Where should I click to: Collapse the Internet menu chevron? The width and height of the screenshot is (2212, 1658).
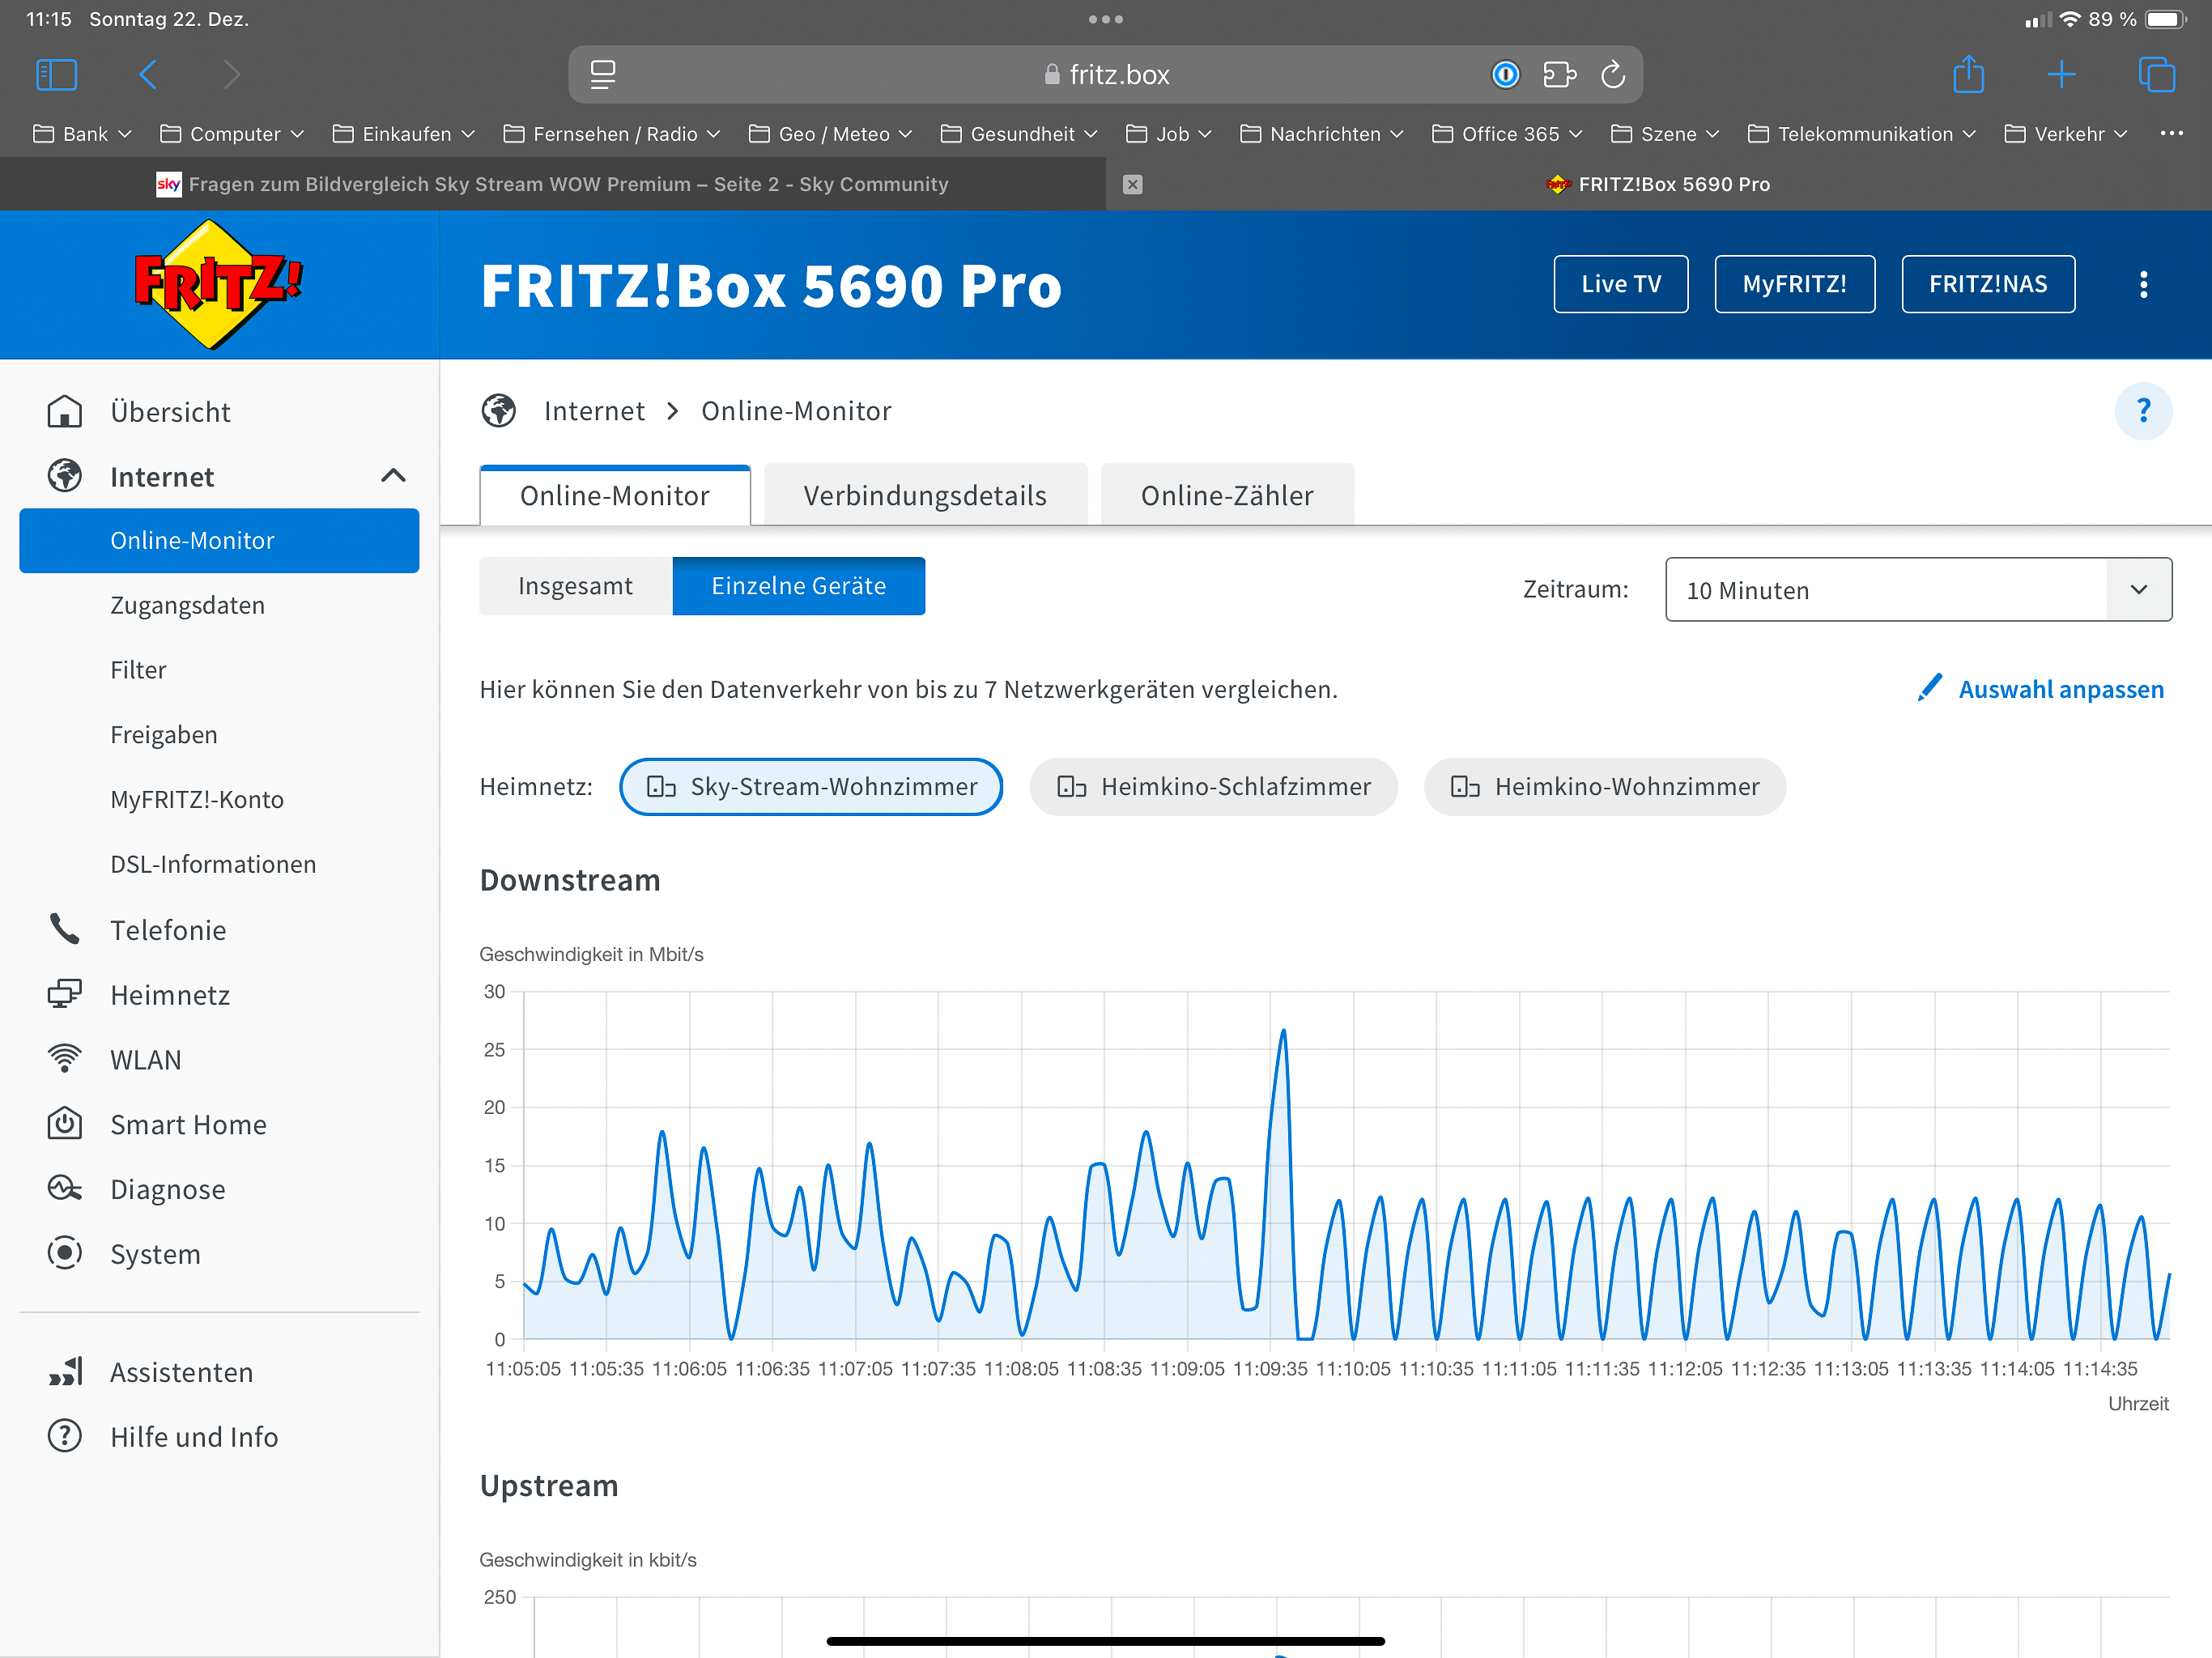tap(393, 477)
